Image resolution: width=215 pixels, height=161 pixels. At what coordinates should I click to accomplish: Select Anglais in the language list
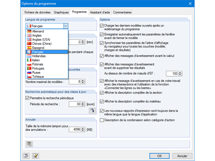coord(47,36)
